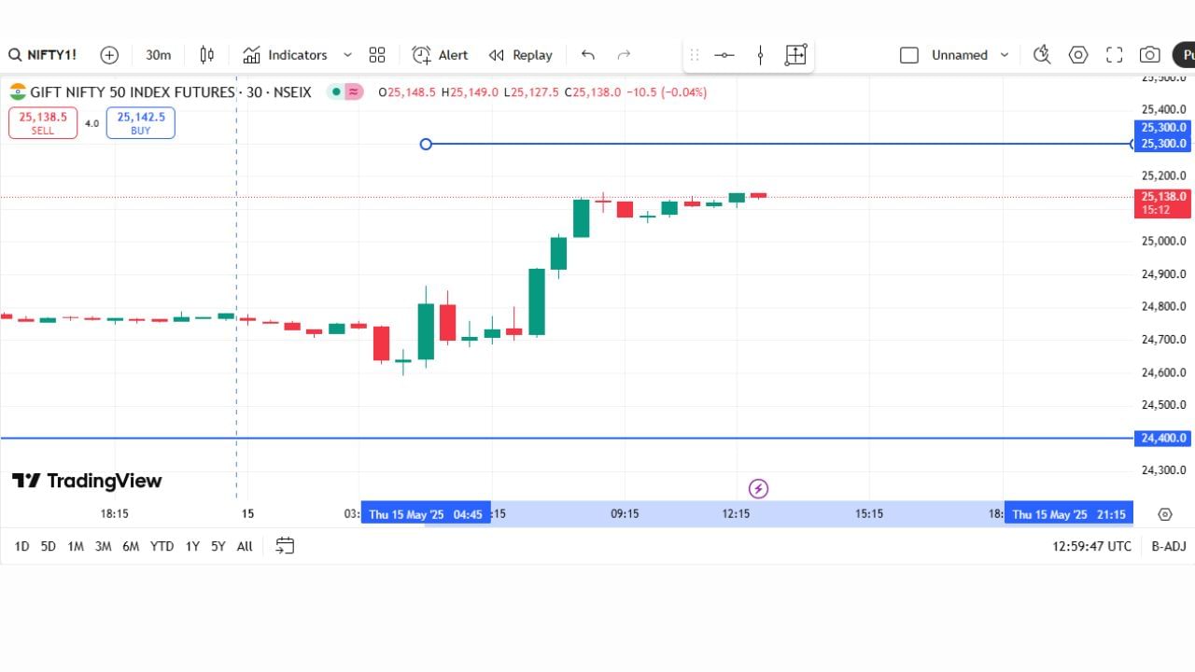The height and width of the screenshot is (672, 1195).
Task: Set range to 5Y
Action: [x=218, y=546]
